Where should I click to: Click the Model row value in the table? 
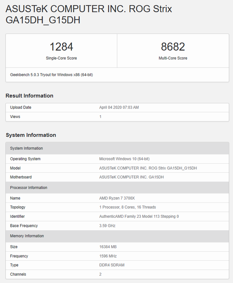(148, 168)
